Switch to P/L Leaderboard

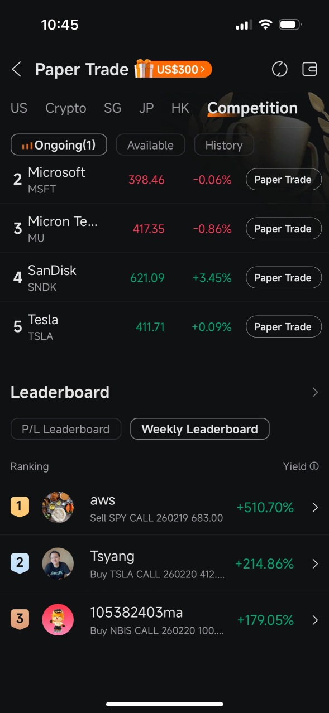coord(66,429)
